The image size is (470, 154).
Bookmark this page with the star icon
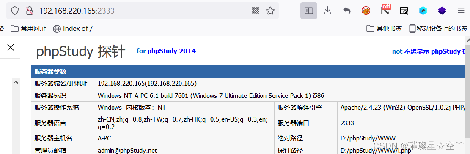click(270, 11)
